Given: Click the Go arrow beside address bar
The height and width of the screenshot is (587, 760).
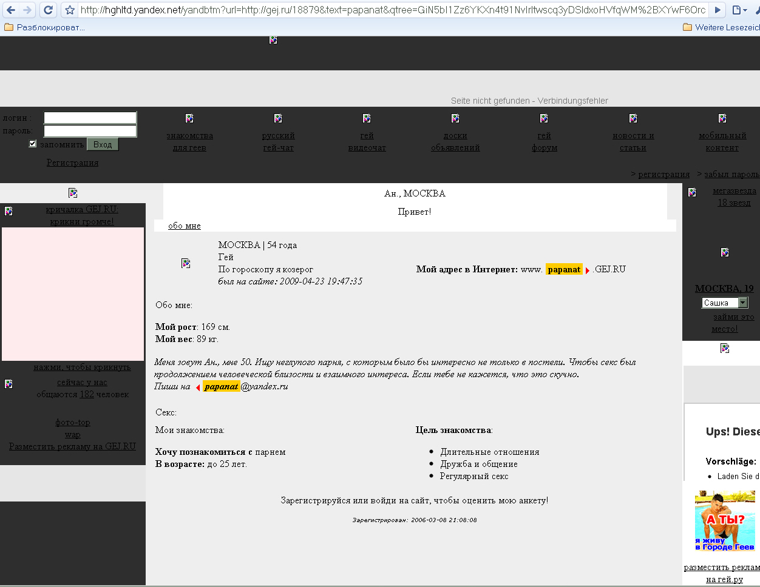Looking at the screenshot, I should click(x=718, y=10).
